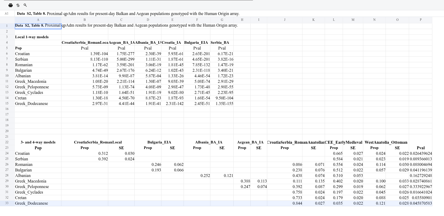
Task: Click the value 2.91E-29
Action: 225,81
